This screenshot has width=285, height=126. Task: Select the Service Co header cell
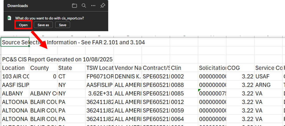[x=268, y=68]
